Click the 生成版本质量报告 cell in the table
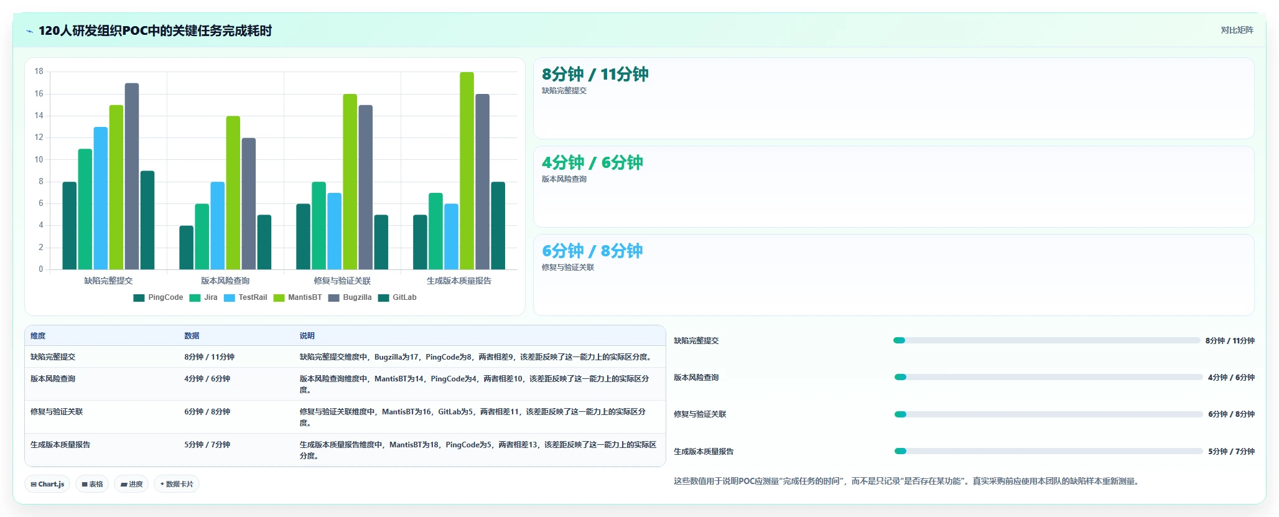1279x517 pixels. [60, 445]
